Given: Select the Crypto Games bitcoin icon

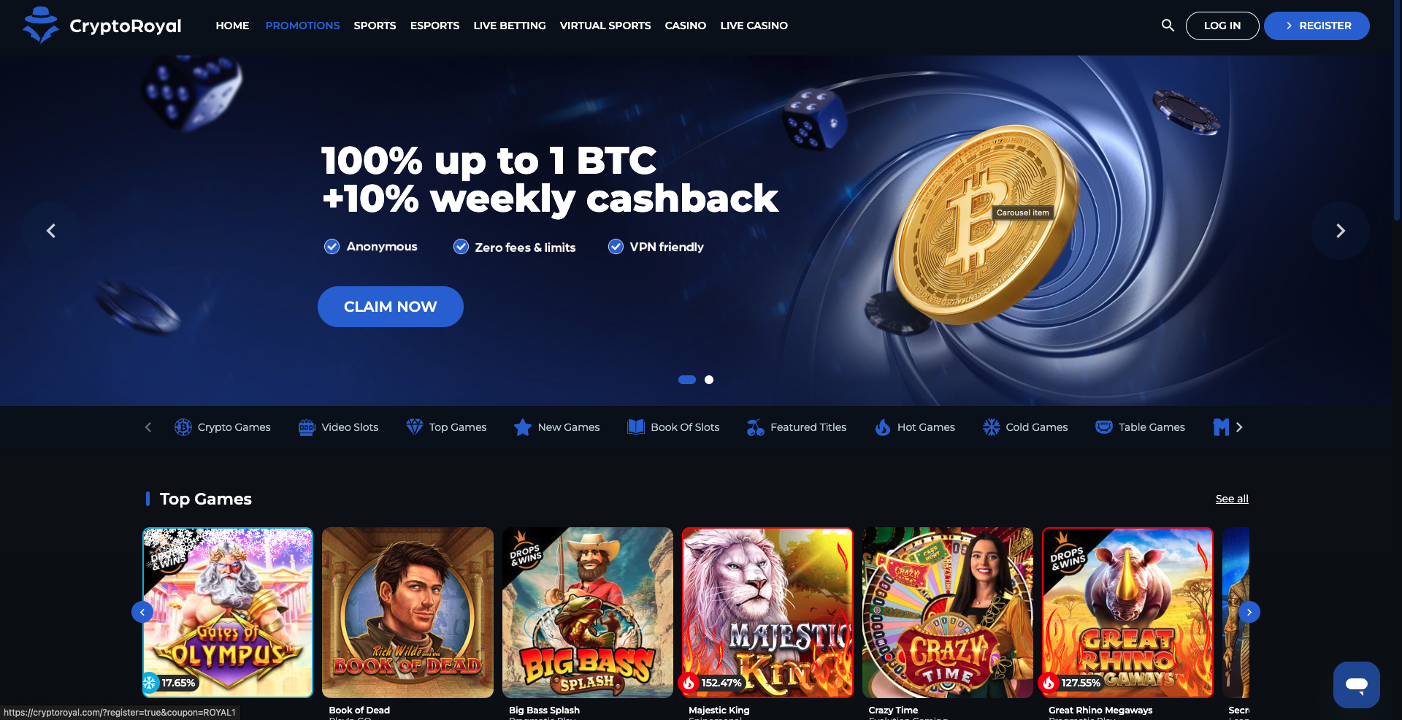Looking at the screenshot, I should [183, 427].
